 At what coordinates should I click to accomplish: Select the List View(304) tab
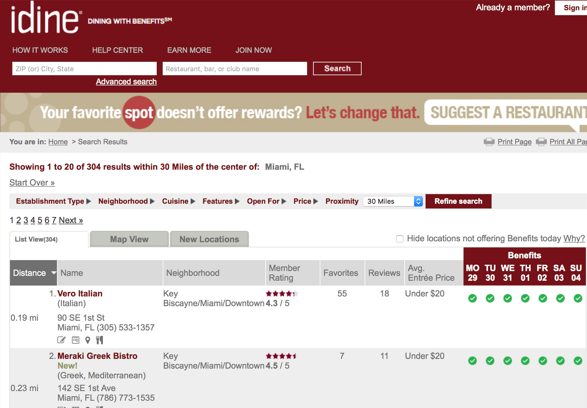[49, 239]
